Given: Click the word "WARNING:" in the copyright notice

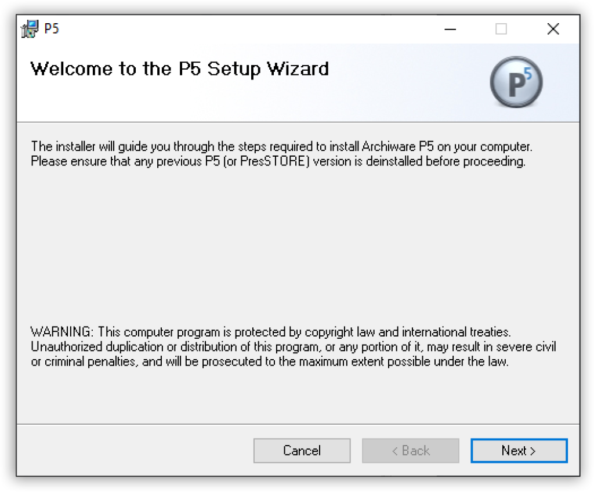Looking at the screenshot, I should [x=61, y=332].
